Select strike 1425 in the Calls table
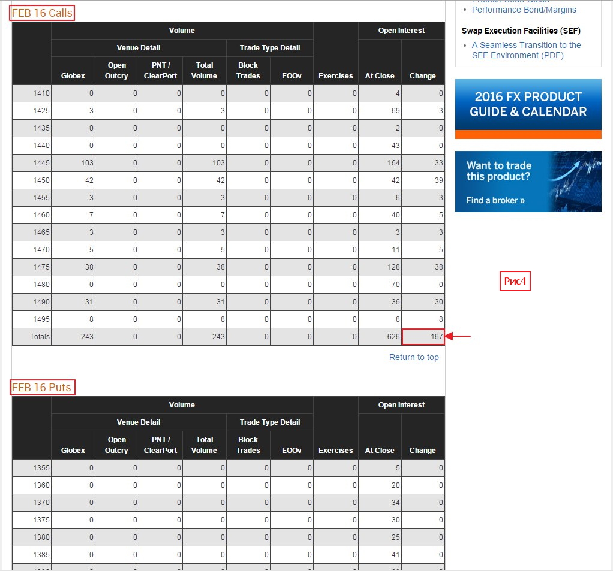 tap(41, 110)
